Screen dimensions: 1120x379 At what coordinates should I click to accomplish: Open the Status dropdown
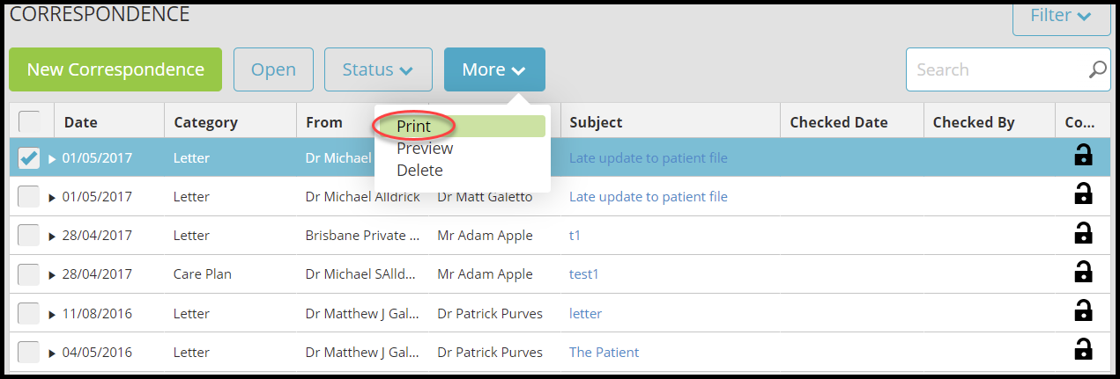[x=378, y=69]
